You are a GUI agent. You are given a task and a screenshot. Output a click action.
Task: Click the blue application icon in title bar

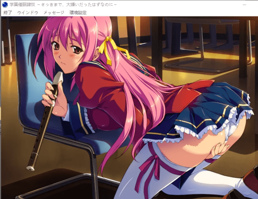click(x=5, y=5)
